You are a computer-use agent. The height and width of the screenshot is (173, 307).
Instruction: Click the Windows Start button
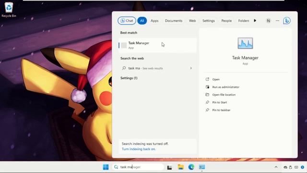pyautogui.click(x=106, y=167)
